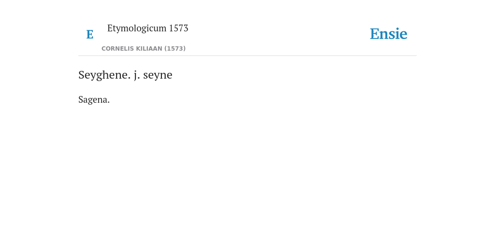Click the blue E dictionary icon

(x=89, y=34)
